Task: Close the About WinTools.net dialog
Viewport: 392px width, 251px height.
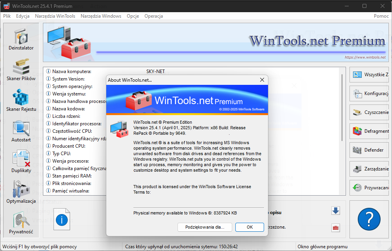Action: pyautogui.click(x=262, y=80)
